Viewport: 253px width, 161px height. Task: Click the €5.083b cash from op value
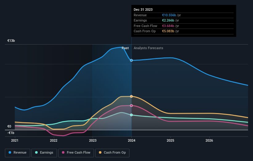168,31
